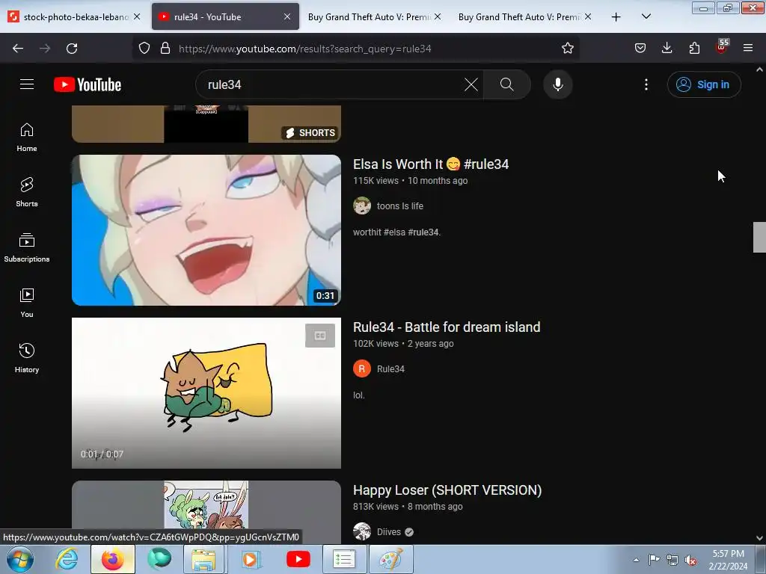Switch to the first Grand Theft Auto V tab
The height and width of the screenshot is (574, 766).
click(374, 17)
